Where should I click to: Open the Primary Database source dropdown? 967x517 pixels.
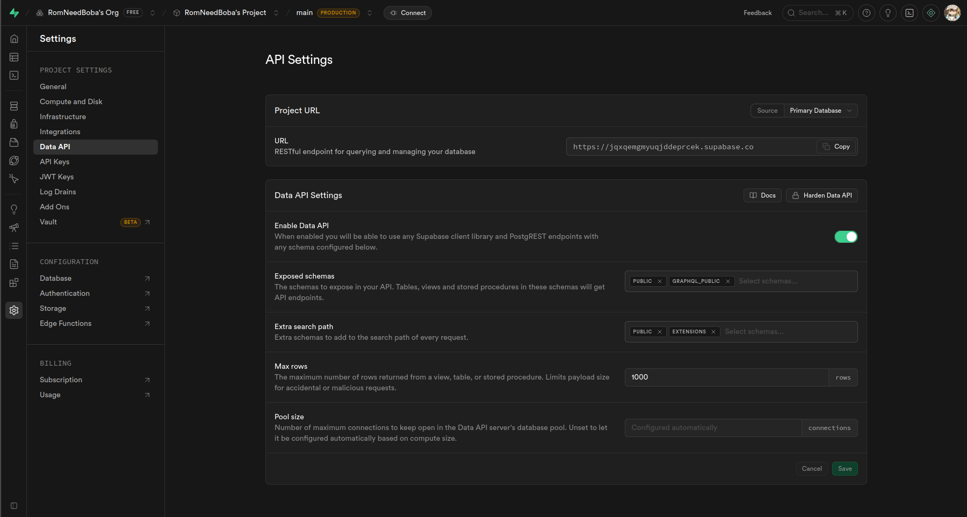click(x=820, y=111)
